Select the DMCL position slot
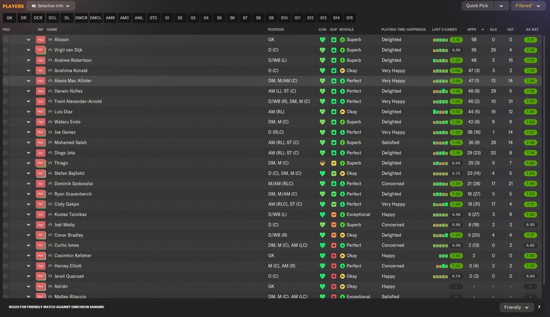The height and width of the screenshot is (317, 550). click(x=96, y=18)
